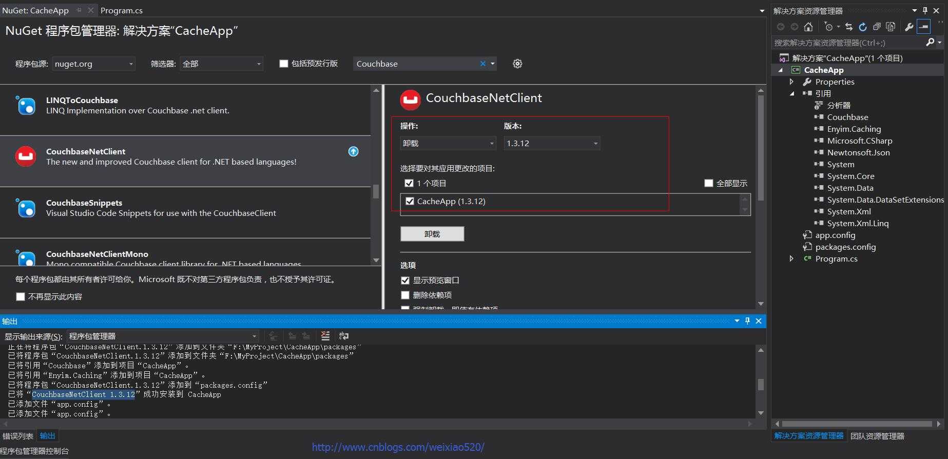Screen dimensions: 948x459
Task: Click the Show All Files icon
Action: click(891, 27)
